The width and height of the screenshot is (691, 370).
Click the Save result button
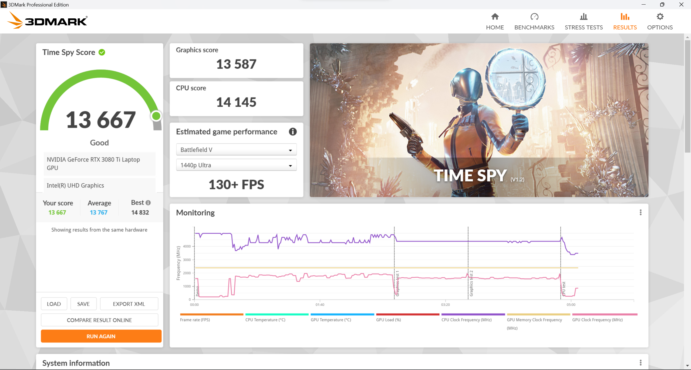(x=83, y=304)
